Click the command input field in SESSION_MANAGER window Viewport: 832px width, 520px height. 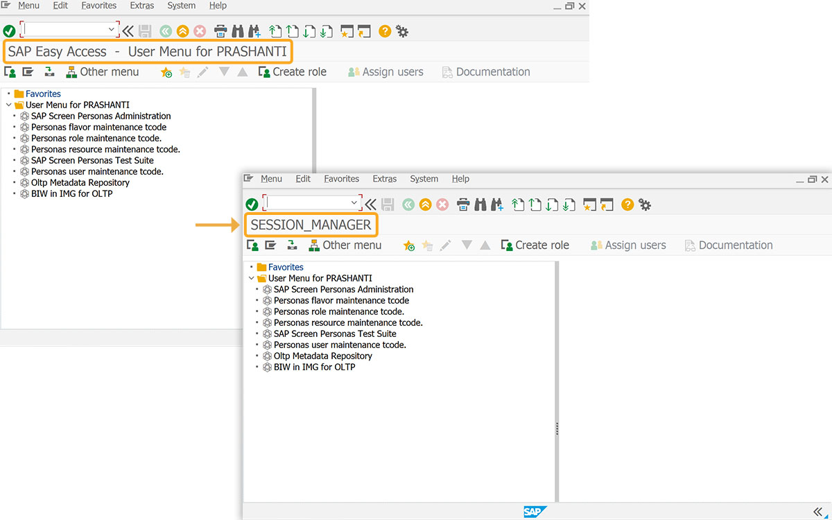[x=311, y=203]
